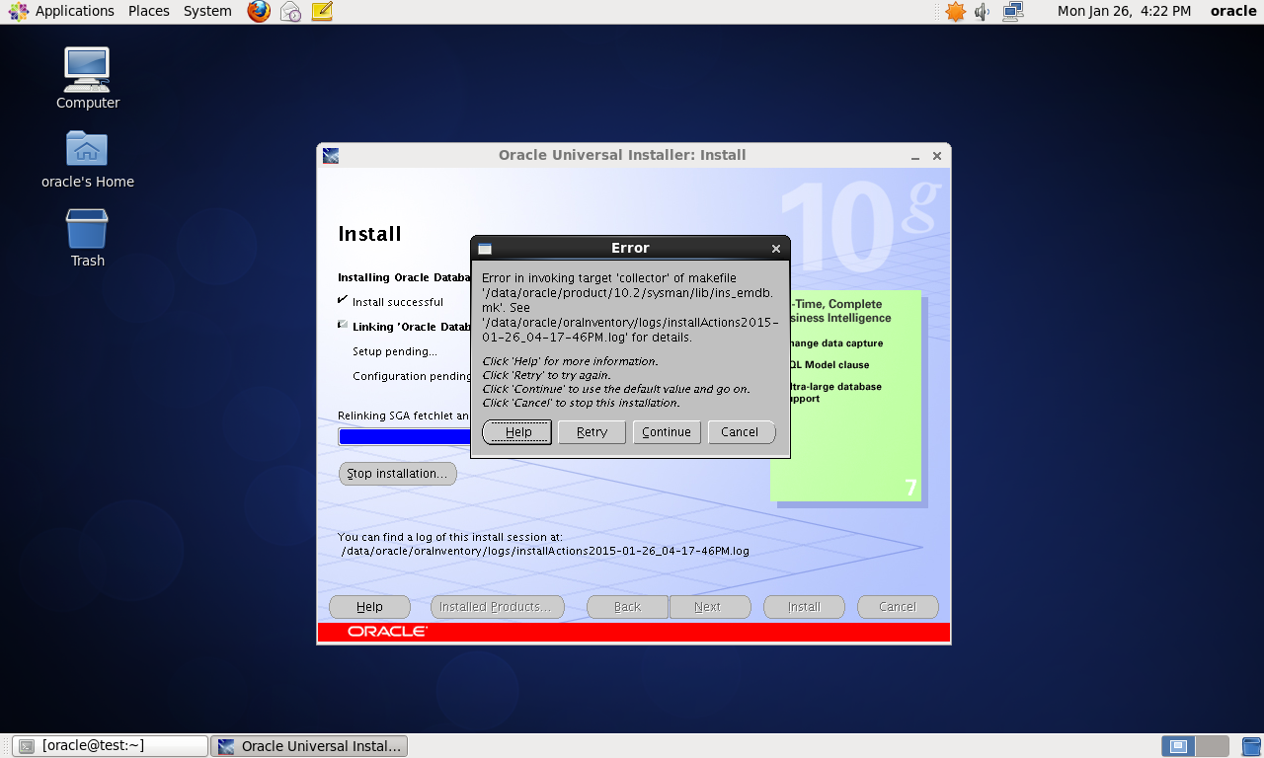Screen dimensions: 1264x758
Task: Click the blue installation progress bar
Action: click(x=405, y=437)
